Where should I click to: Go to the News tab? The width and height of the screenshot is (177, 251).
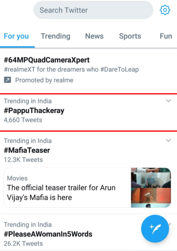94,36
